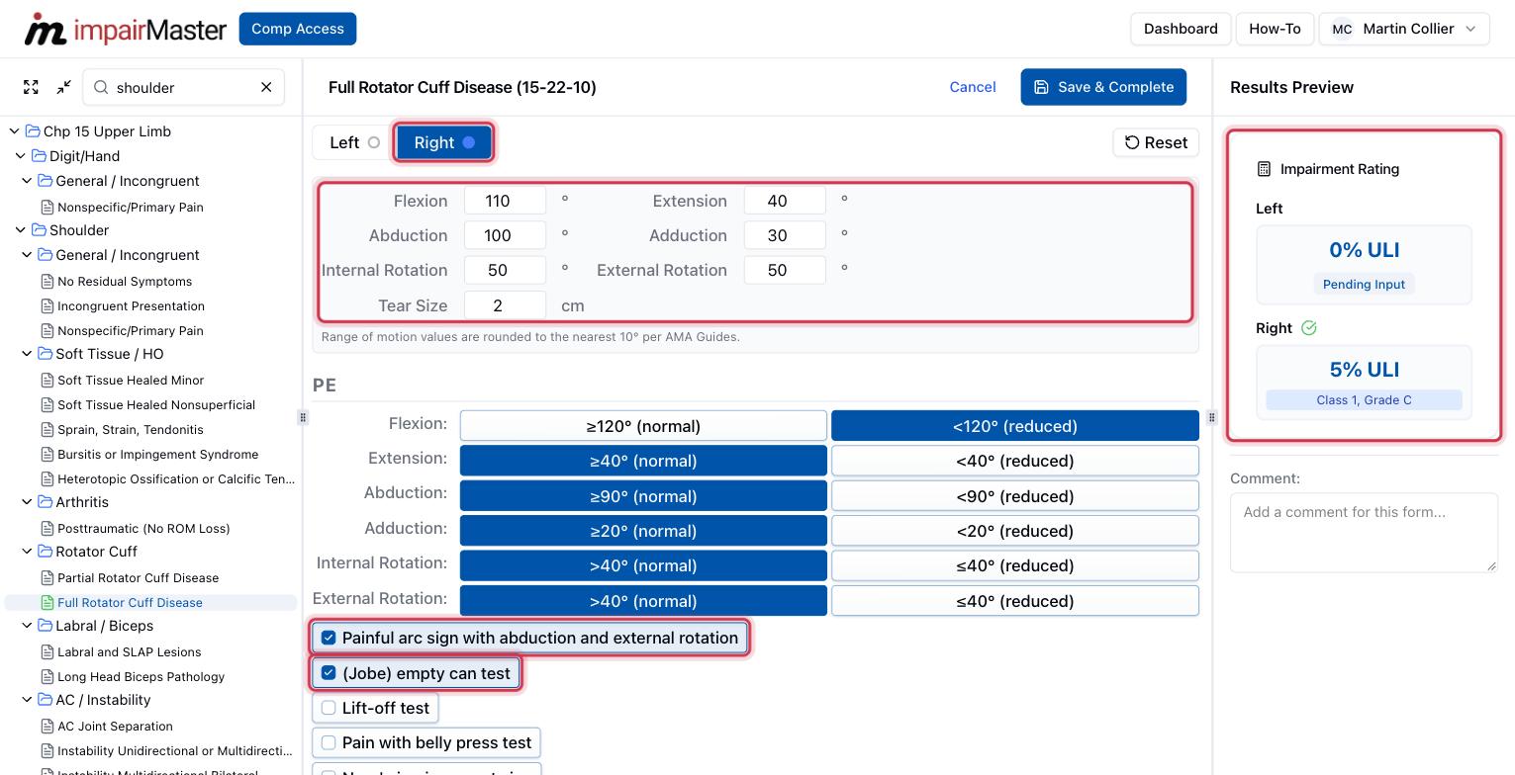The image size is (1515, 775).
Task: Click the Bursitis or Impingement Syndrome document icon
Action: [47, 454]
